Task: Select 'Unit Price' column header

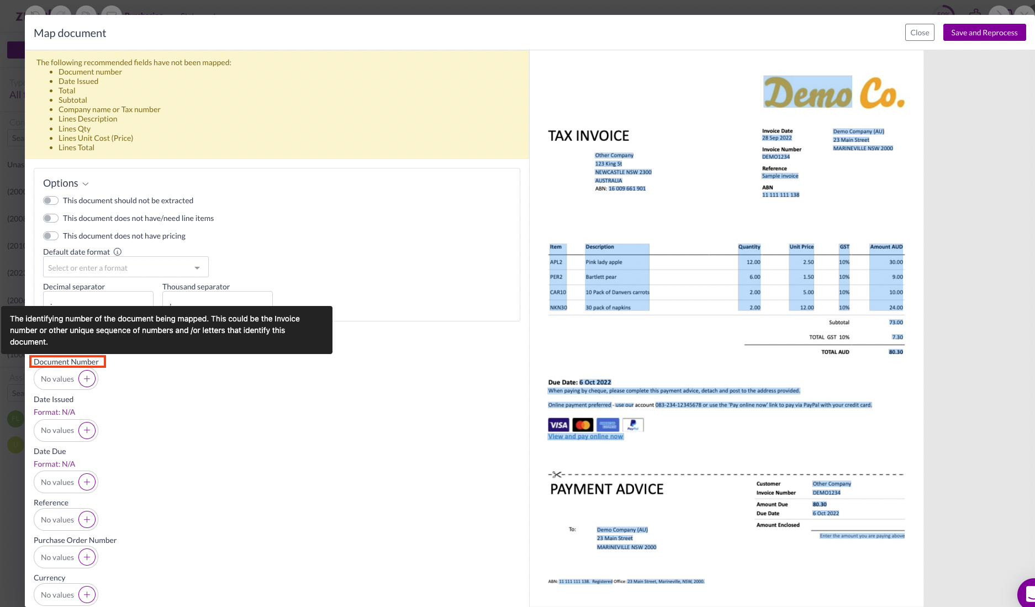Action: pos(801,247)
